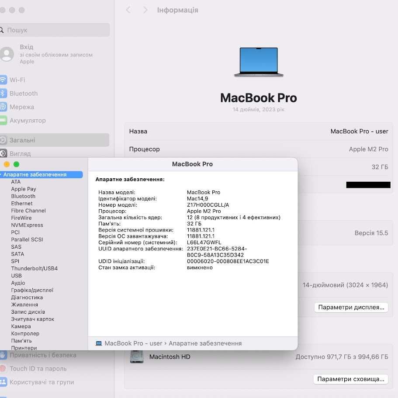The image size is (398, 398).
Task: Open Акумулятор battery icon
Action: [3, 120]
